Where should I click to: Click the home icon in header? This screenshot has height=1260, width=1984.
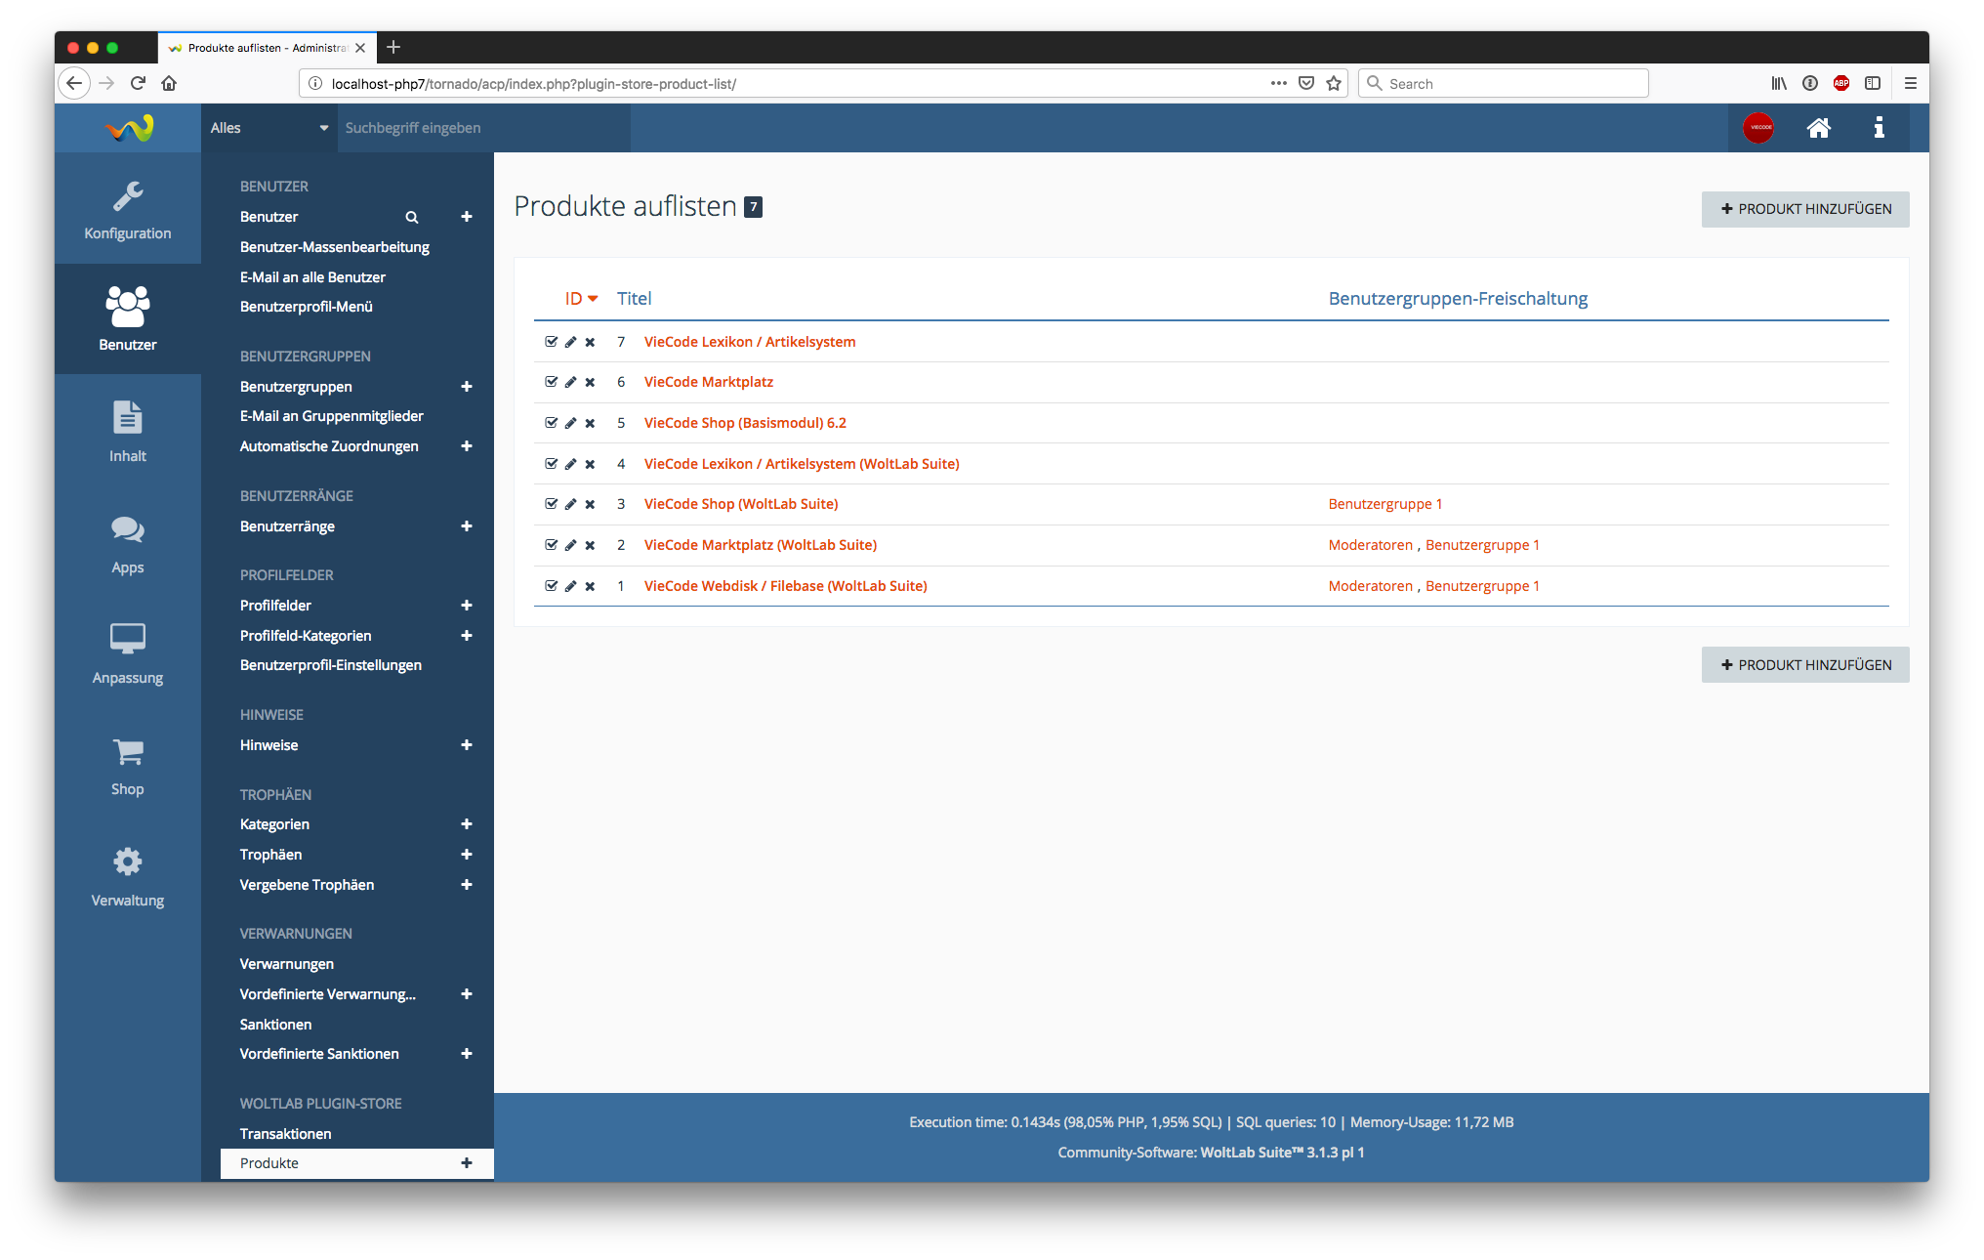coord(1818,128)
